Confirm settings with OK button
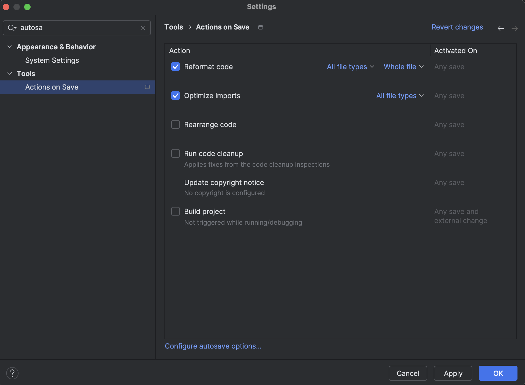 tap(498, 373)
